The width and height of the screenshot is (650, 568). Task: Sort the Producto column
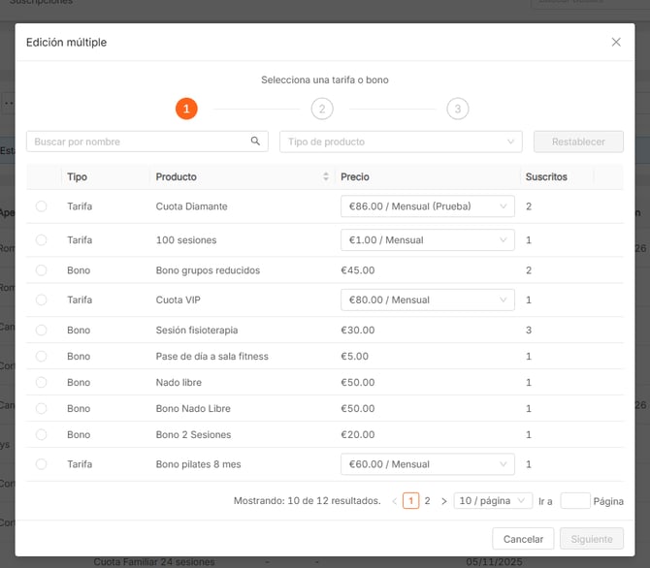tap(326, 177)
